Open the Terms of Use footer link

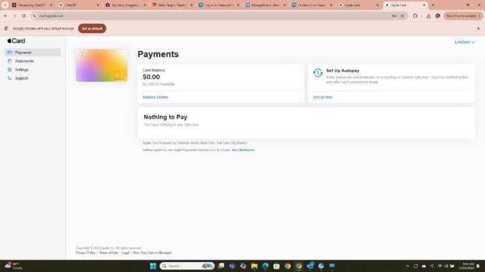click(108, 253)
